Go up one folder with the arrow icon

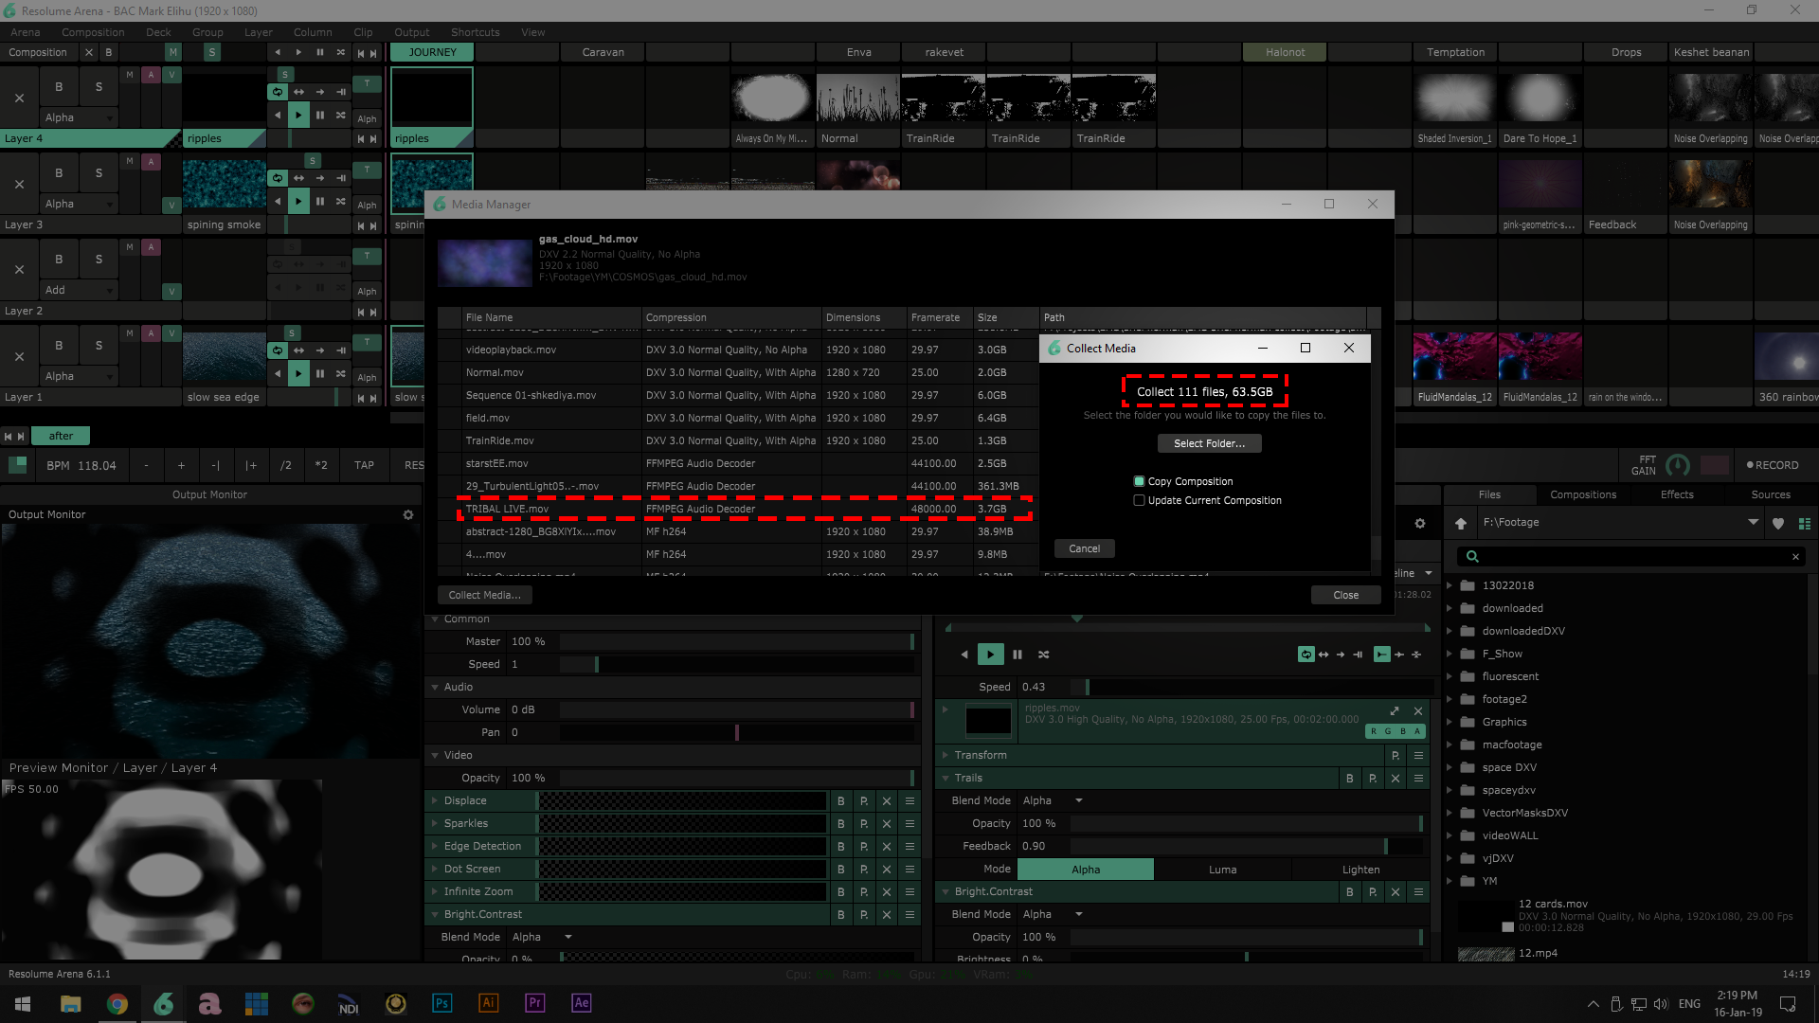pos(1461,523)
